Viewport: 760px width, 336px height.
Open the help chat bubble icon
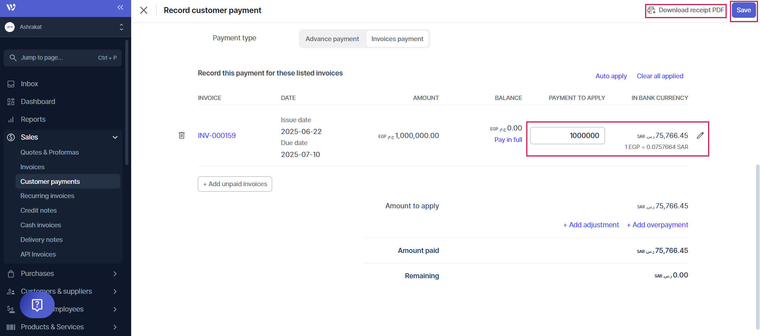click(x=37, y=305)
